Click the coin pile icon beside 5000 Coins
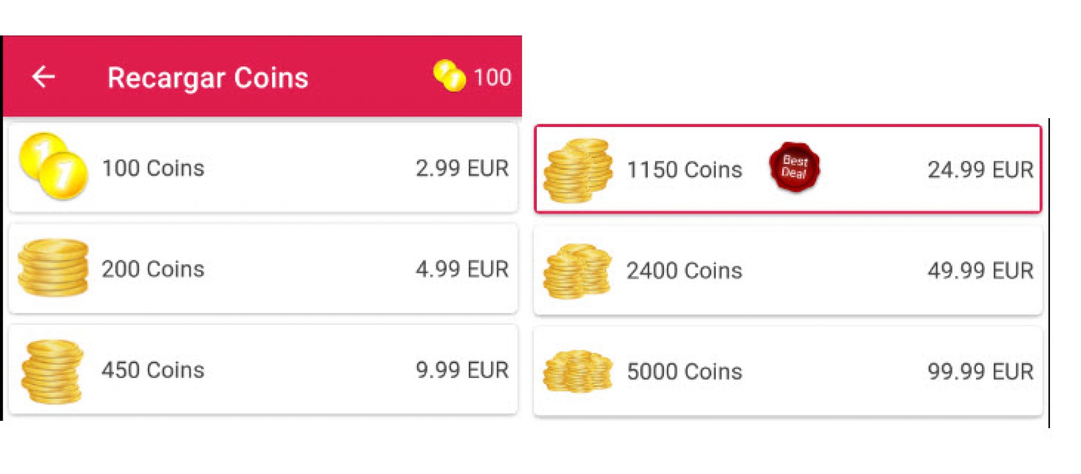1081x474 pixels. (x=578, y=371)
